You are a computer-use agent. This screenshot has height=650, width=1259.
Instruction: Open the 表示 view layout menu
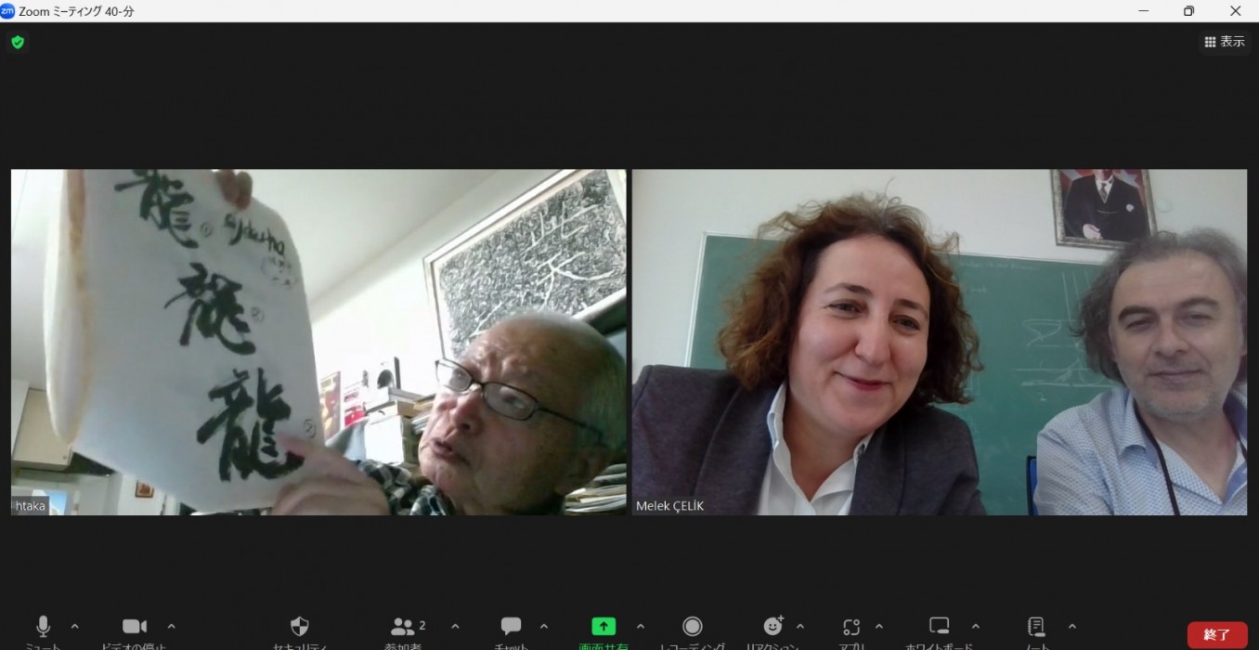(1225, 42)
